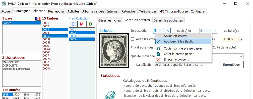Open Définir les pochettes tab
Screen dimensions: 253x99
pyautogui.click(x=168, y=20)
